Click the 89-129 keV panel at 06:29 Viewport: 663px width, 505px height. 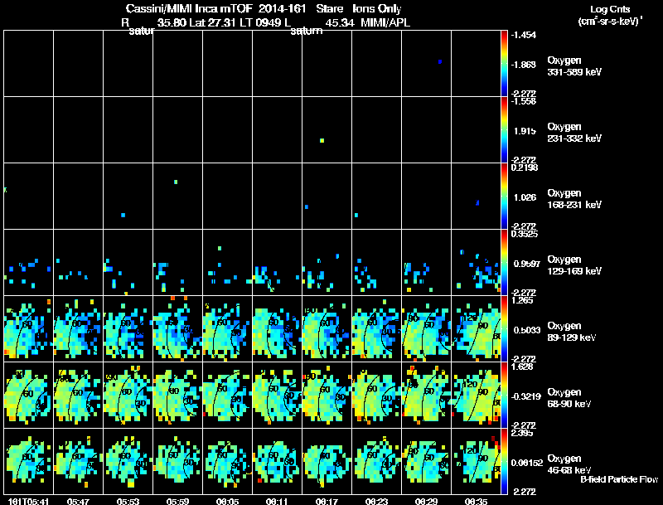click(427, 328)
